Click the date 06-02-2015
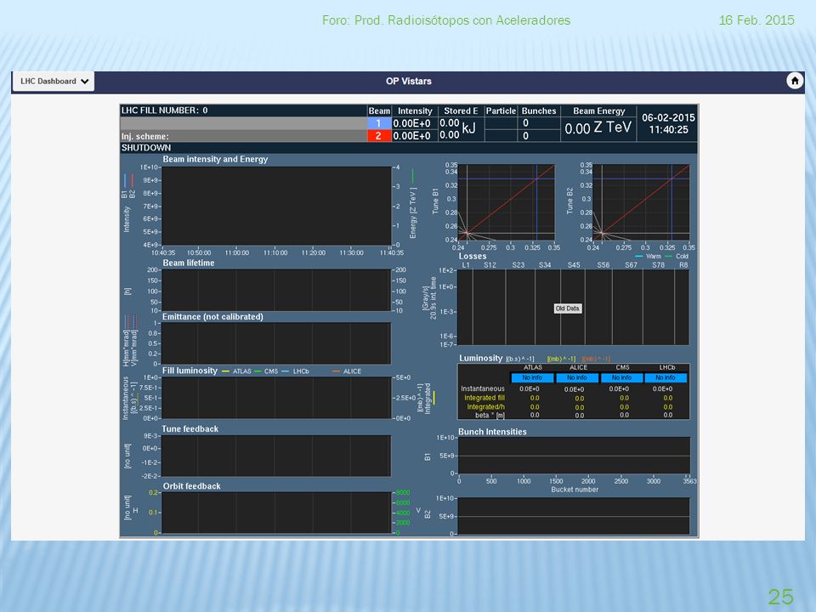The image size is (816, 612). (668, 117)
